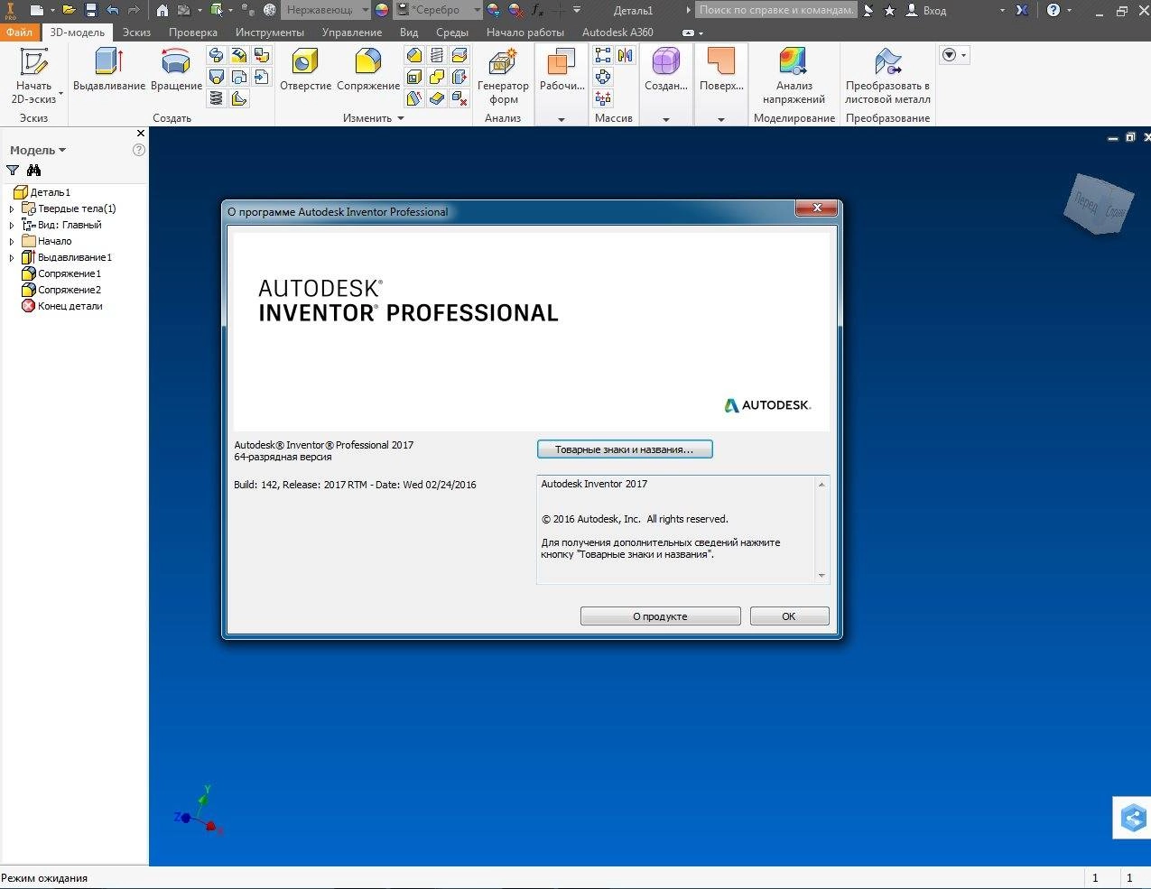This screenshot has height=889, width=1151.
Task: Click Преобразовать в листовой металл
Action: (x=887, y=76)
